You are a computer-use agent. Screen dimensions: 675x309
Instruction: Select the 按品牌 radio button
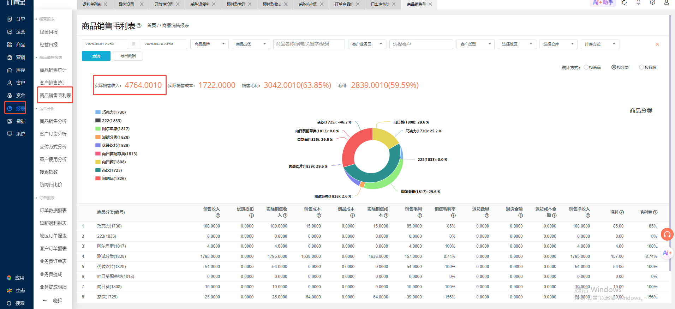(x=641, y=67)
